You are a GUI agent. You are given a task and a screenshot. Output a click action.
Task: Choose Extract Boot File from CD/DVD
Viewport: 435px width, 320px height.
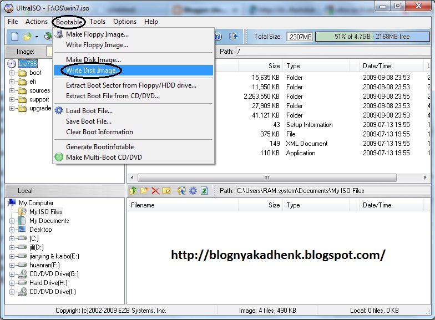[x=133, y=95]
